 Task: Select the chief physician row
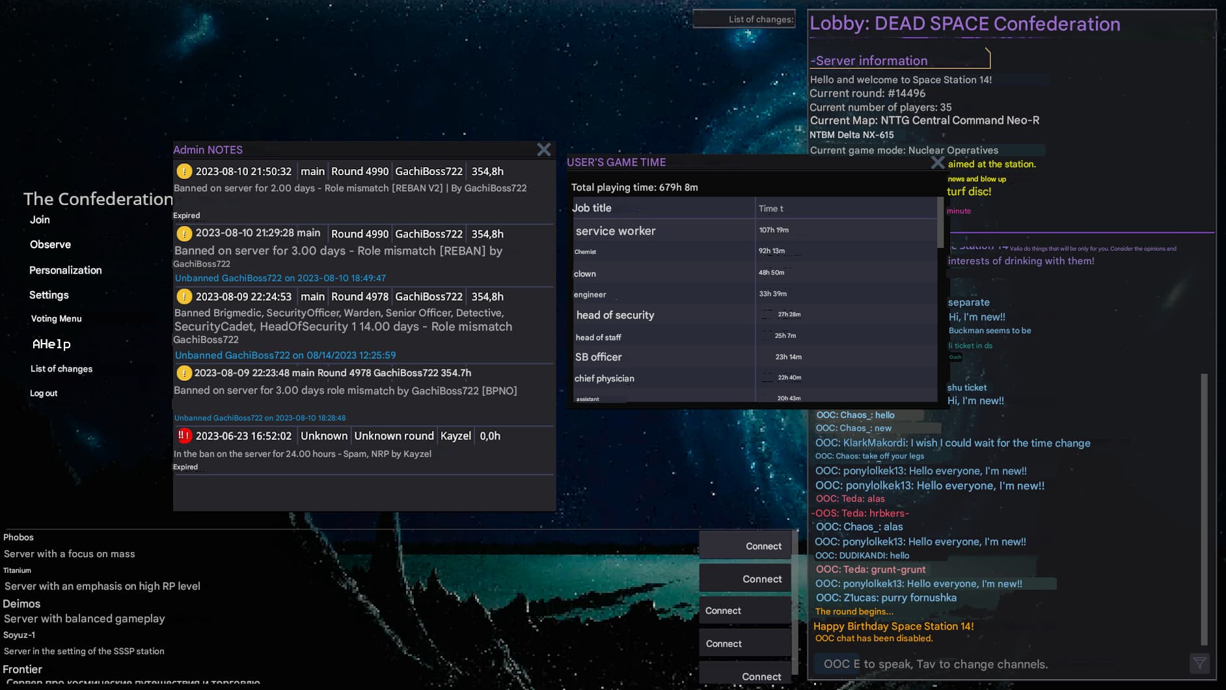pos(754,378)
